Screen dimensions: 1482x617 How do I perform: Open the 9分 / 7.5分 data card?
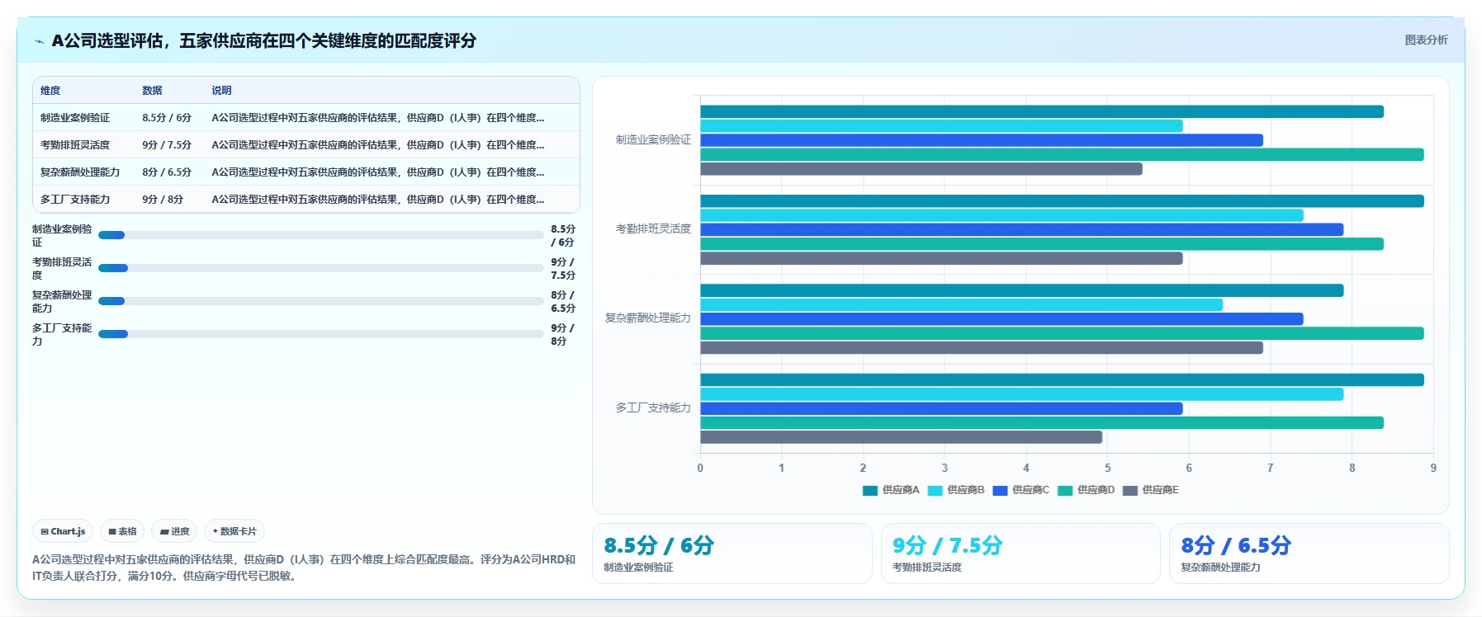[x=1020, y=553]
